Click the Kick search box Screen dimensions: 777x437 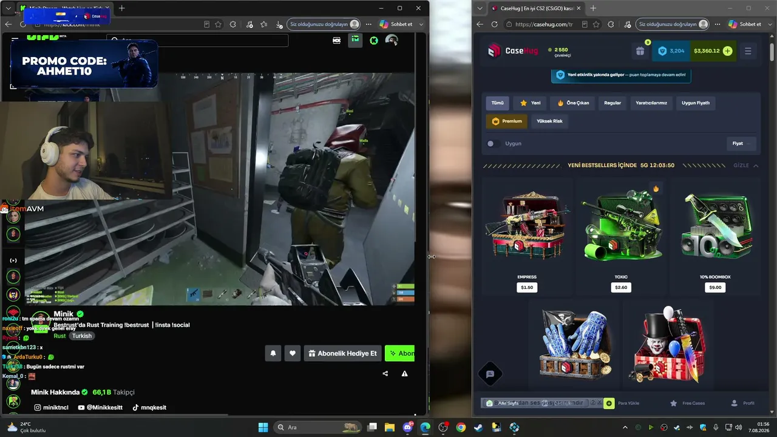pos(197,40)
